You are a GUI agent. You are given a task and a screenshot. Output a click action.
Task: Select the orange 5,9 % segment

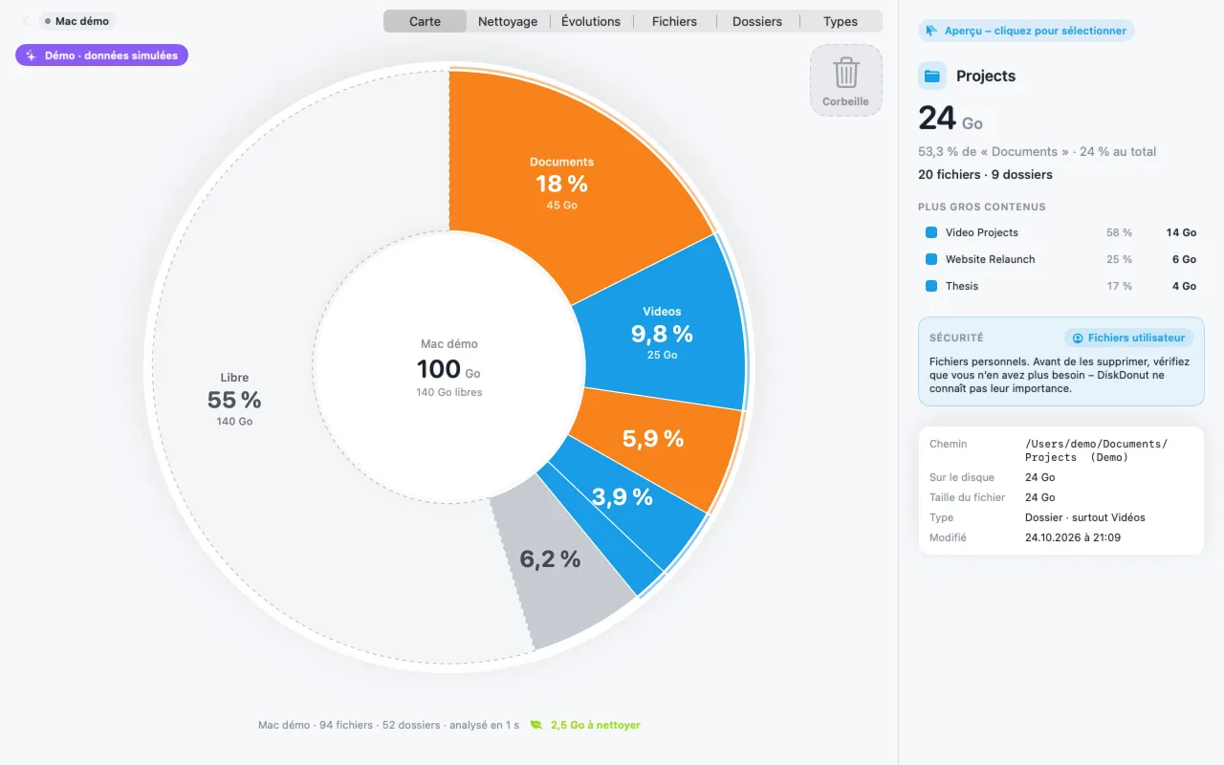pyautogui.click(x=653, y=439)
